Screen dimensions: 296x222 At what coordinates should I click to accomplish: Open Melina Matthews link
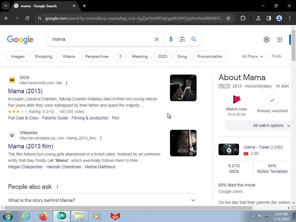point(100,167)
